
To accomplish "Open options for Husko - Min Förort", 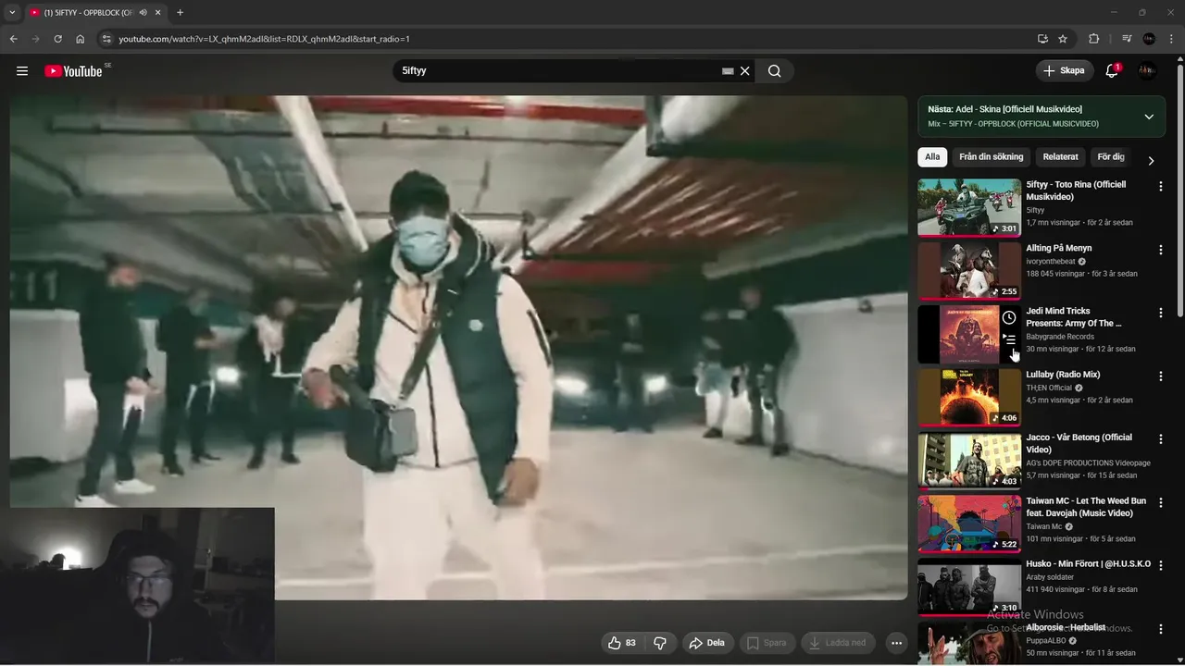I will click(x=1161, y=565).
